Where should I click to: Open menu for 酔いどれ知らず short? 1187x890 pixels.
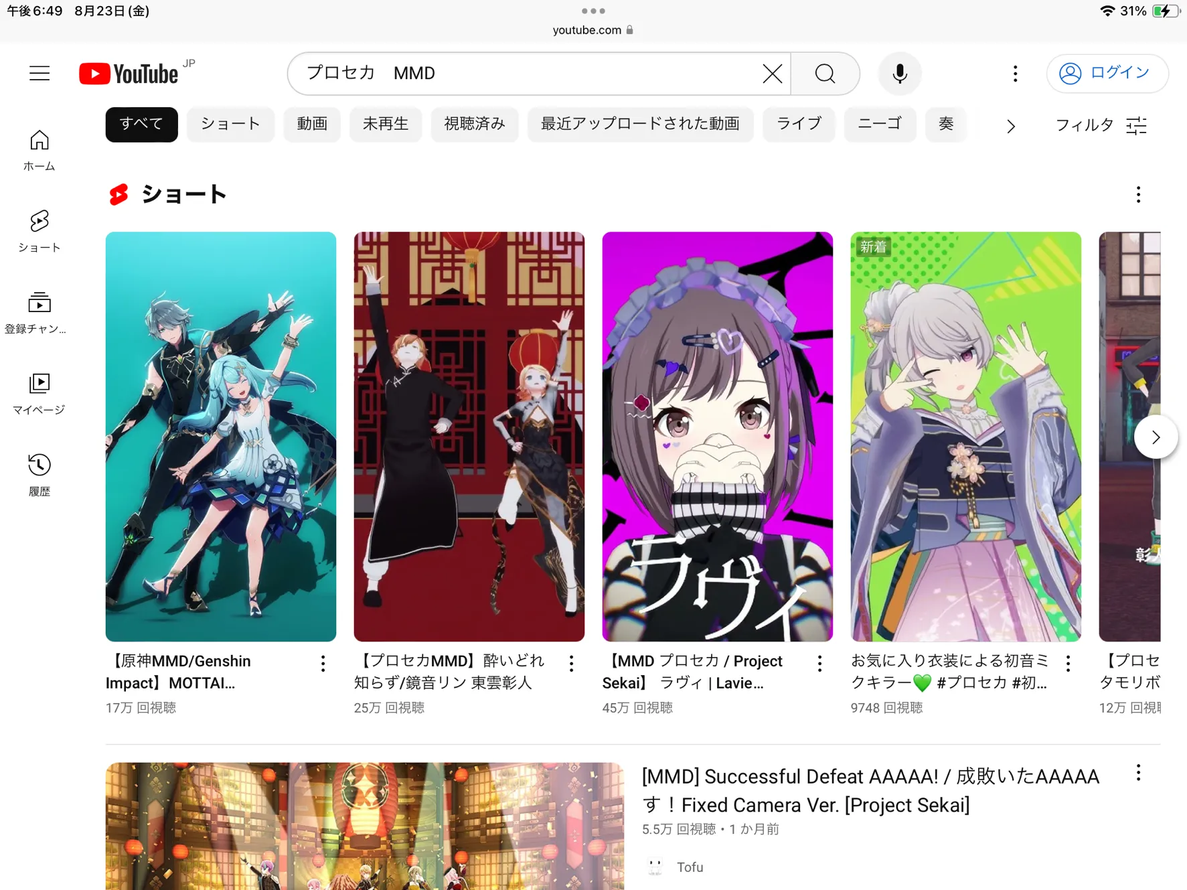pyautogui.click(x=571, y=663)
